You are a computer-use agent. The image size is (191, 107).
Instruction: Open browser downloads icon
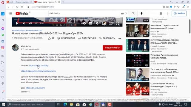pos(184,7)
